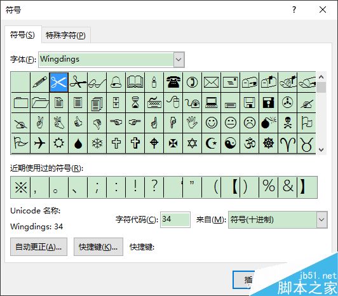
Task: Pick the envelope symbol
Action: point(211,82)
